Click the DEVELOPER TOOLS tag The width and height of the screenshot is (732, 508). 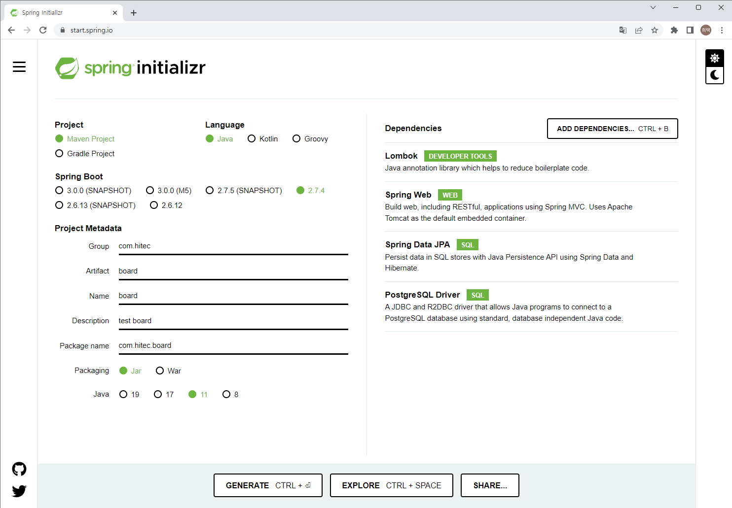point(460,156)
